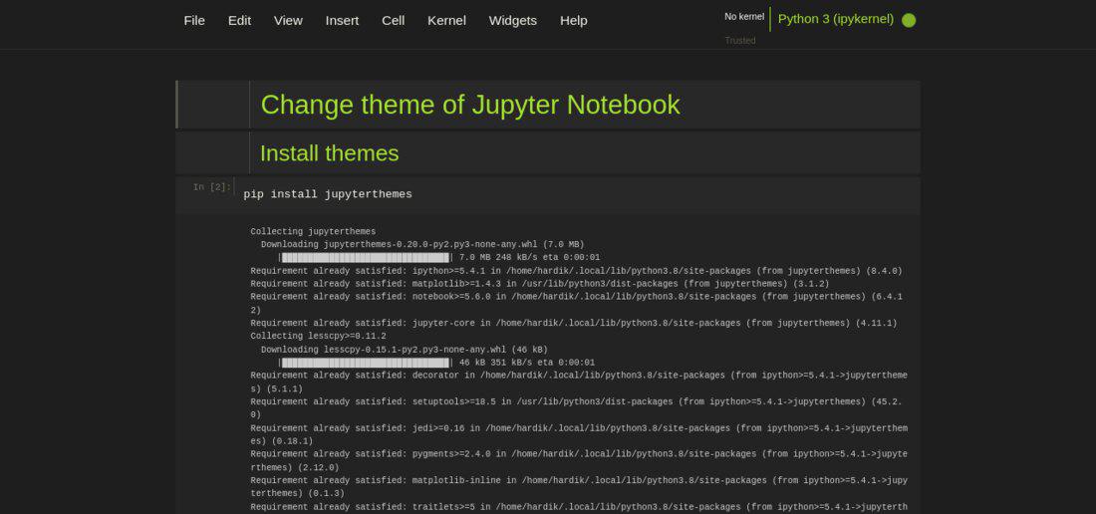The width and height of the screenshot is (1096, 514).
Task: Click the pygments>=2.4.0 requirement line
Action: click(579, 461)
